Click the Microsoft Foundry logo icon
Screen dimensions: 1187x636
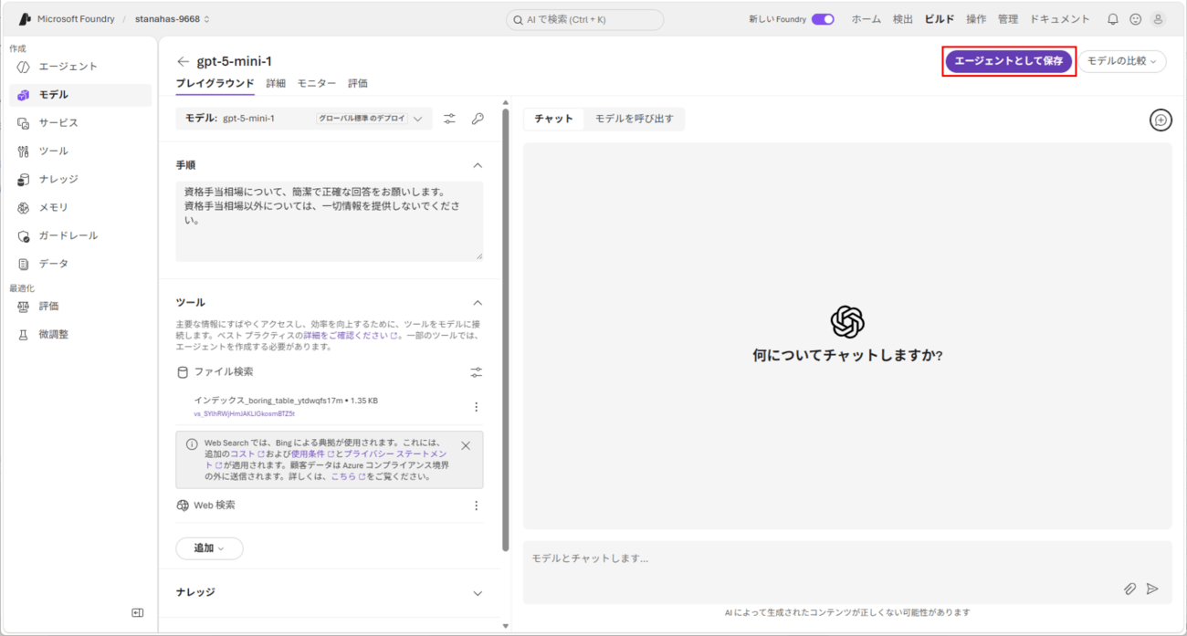point(25,18)
